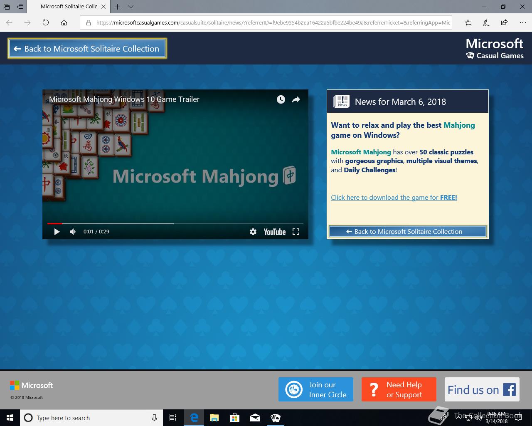
Task: Click the Back to Solitaire Collection button in news panel
Action: point(407,232)
